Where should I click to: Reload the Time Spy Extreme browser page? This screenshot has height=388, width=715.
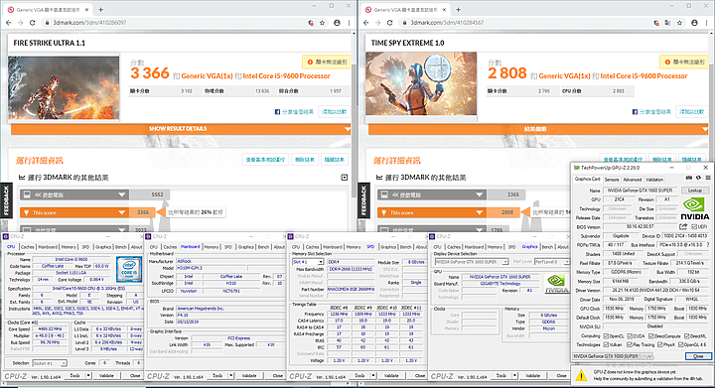(390, 22)
